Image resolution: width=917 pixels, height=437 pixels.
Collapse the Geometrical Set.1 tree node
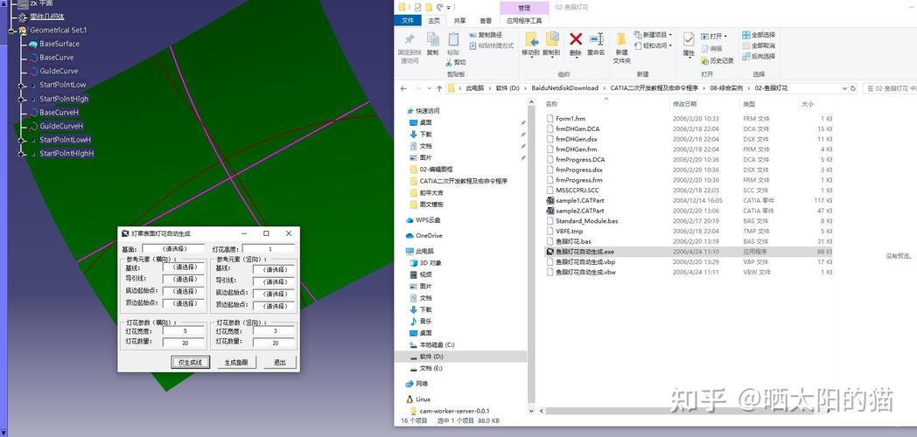pos(11,30)
